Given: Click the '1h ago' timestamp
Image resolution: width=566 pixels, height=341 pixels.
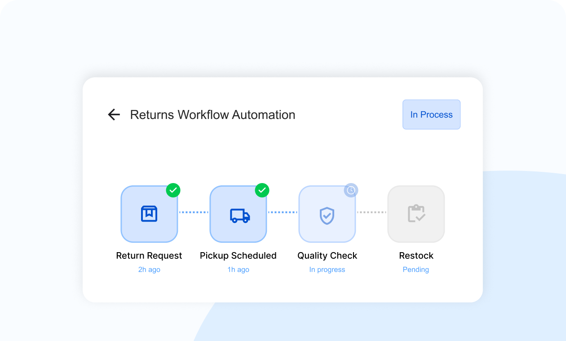Looking at the screenshot, I should pyautogui.click(x=238, y=270).
